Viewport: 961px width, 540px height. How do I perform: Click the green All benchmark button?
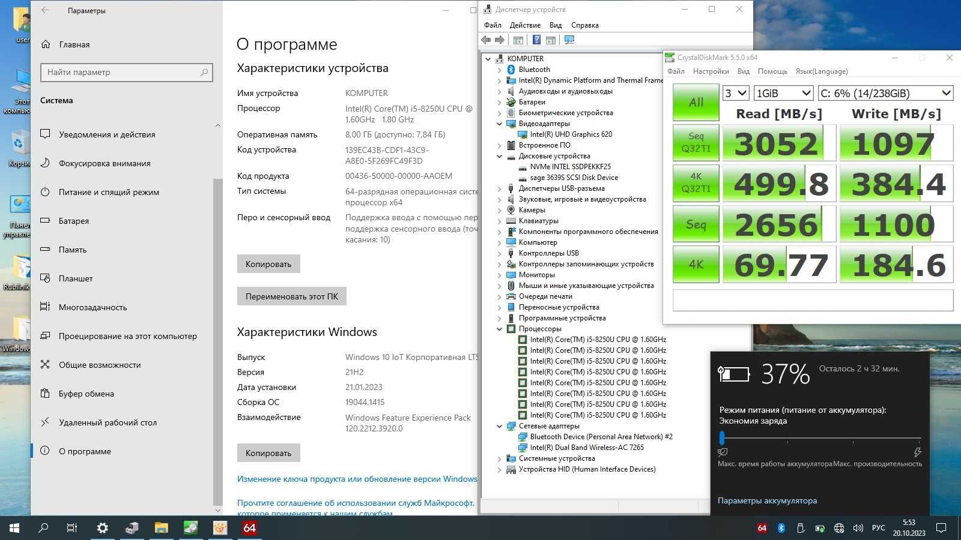696,102
